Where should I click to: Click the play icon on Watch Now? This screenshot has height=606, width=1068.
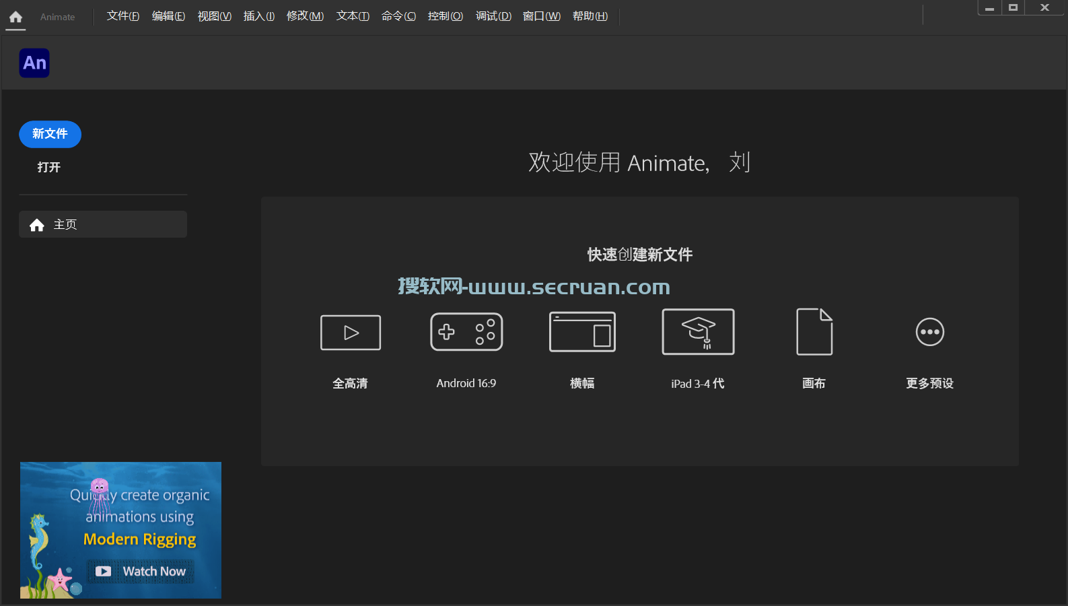103,572
